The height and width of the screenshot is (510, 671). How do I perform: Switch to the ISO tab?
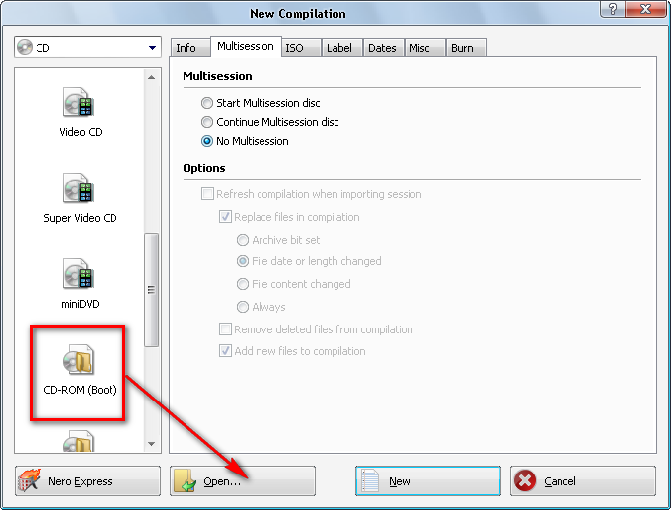pos(301,48)
